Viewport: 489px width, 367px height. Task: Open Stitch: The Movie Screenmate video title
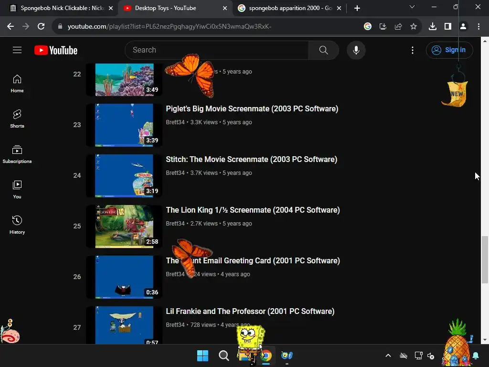(251, 159)
